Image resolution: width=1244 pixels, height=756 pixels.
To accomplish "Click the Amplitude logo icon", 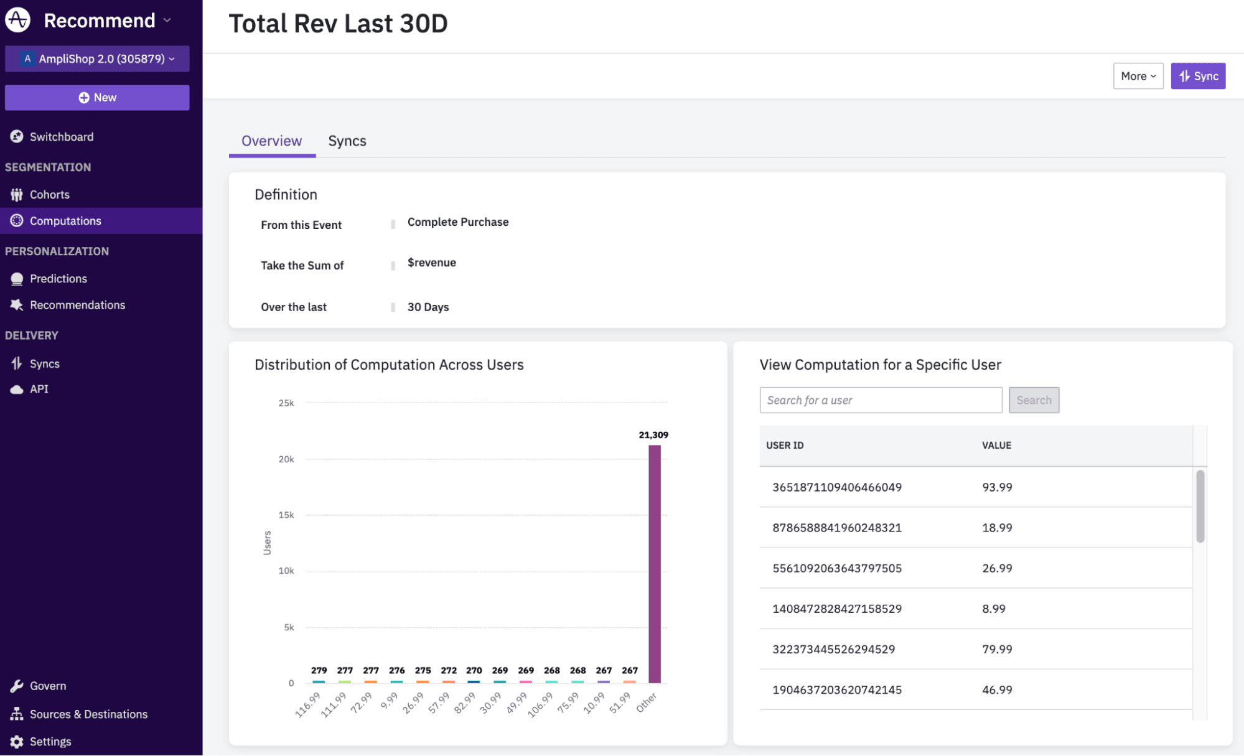I will (17, 20).
